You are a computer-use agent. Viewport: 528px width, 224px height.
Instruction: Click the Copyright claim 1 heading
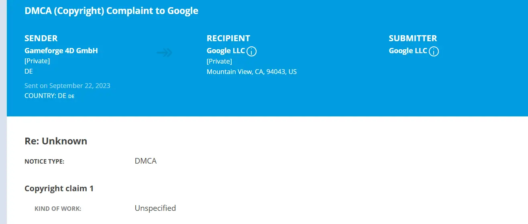tap(59, 188)
